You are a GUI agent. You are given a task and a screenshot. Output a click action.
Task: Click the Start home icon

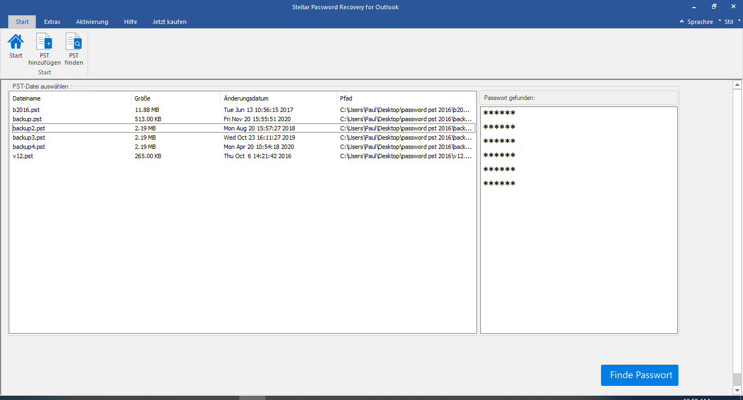tap(16, 42)
